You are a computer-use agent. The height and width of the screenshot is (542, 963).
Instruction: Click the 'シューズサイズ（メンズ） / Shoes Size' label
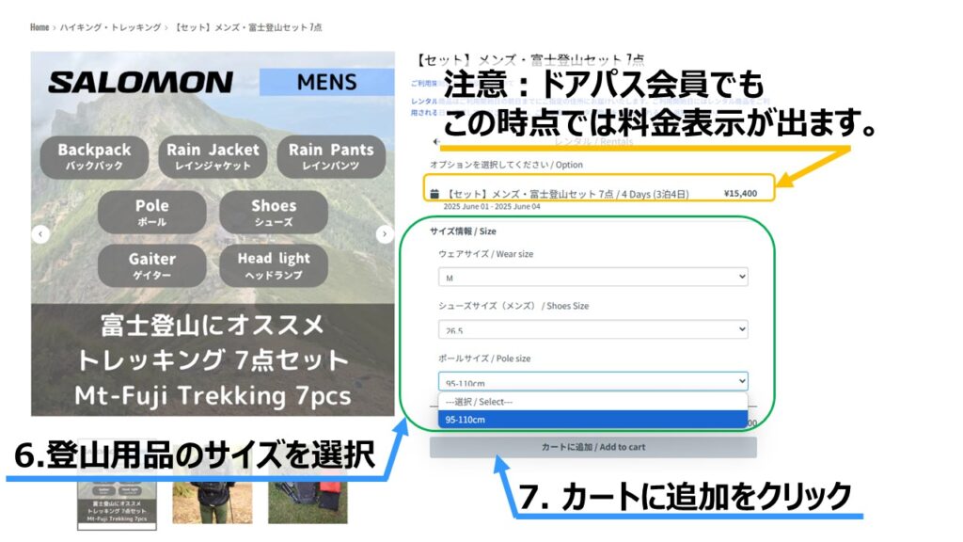[513, 306]
